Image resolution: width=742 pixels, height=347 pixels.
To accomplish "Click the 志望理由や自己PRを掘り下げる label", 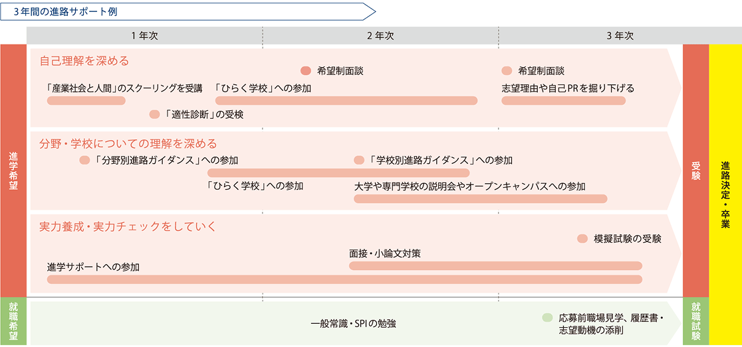I will coord(568,88).
